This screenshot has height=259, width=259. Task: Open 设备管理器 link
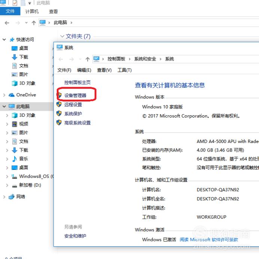(x=75, y=95)
